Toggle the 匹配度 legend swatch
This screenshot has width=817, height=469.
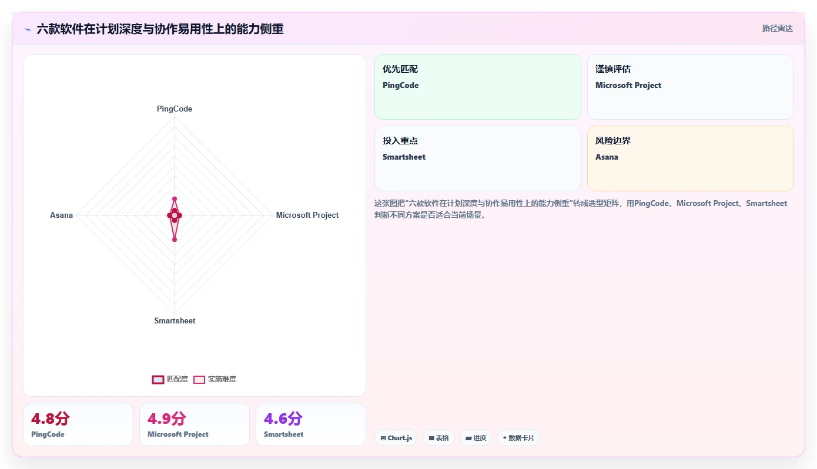click(158, 379)
